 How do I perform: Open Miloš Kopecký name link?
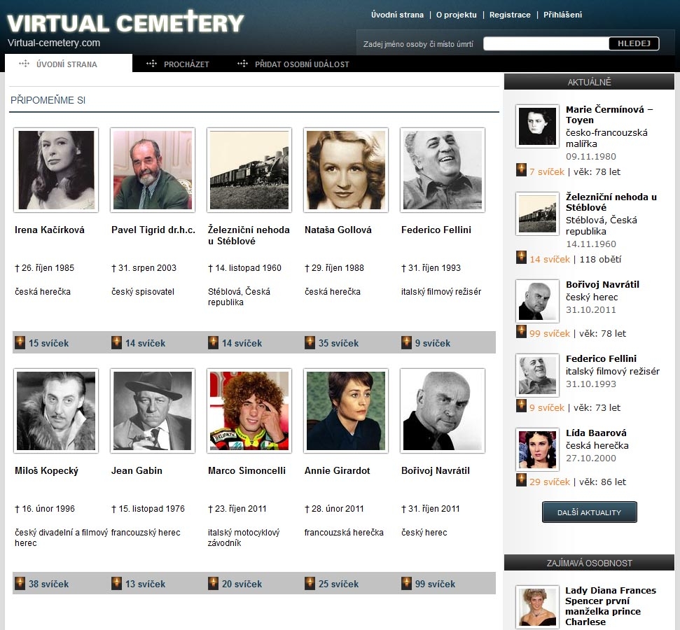(x=46, y=470)
